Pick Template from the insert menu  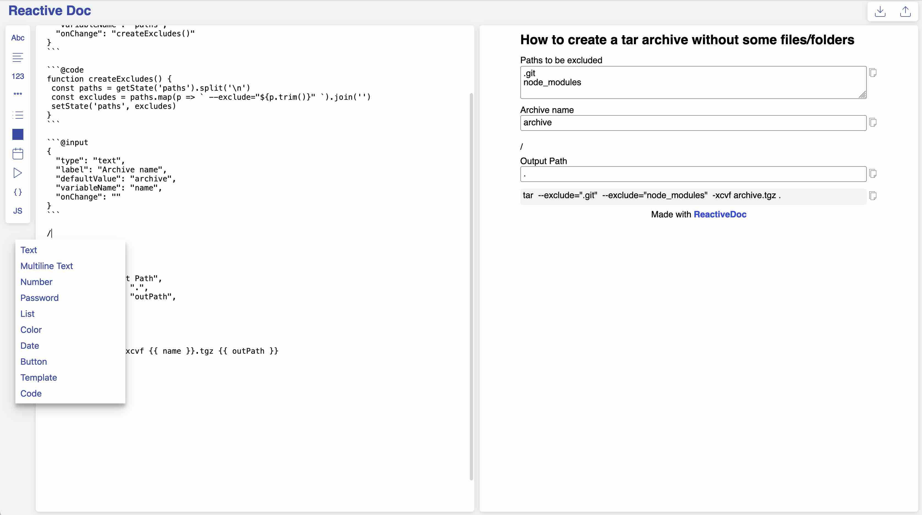click(x=39, y=378)
